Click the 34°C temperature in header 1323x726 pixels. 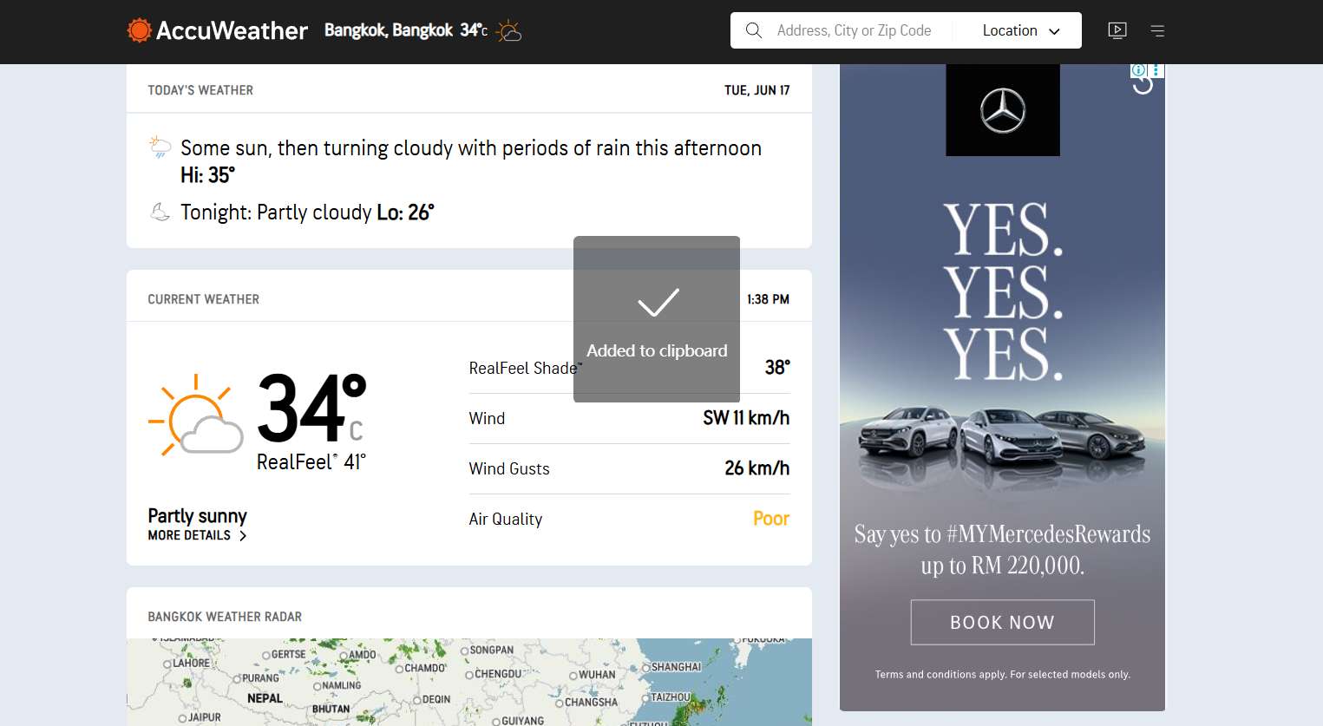pos(474,30)
